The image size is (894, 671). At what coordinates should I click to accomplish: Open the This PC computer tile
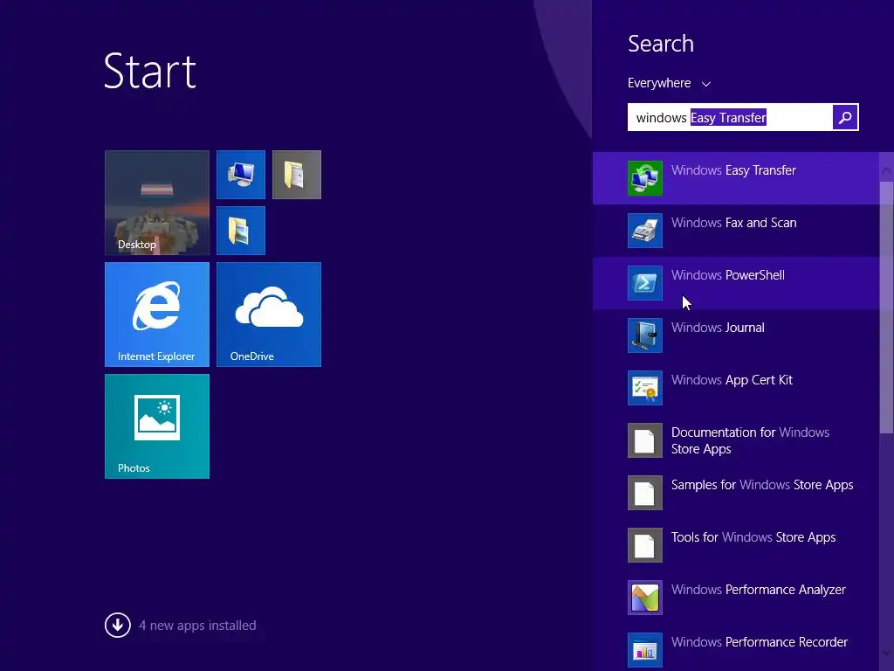click(241, 175)
